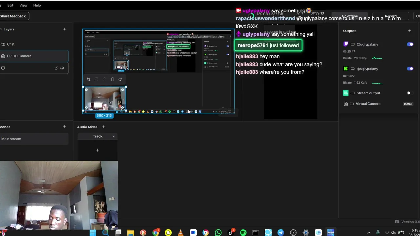Click the Record button
The height and width of the screenshot is (236, 420).
[390, 16]
